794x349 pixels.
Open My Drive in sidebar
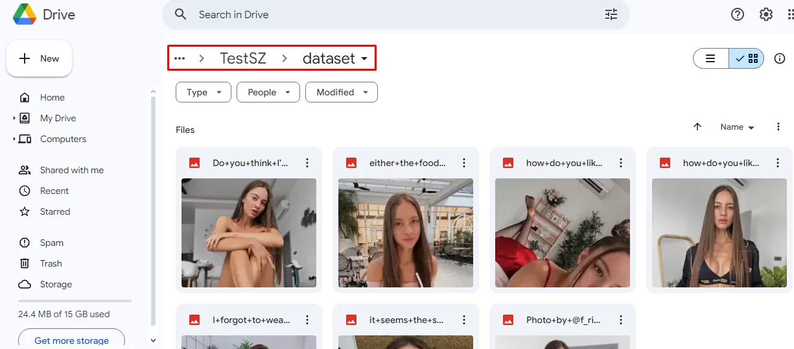point(58,118)
